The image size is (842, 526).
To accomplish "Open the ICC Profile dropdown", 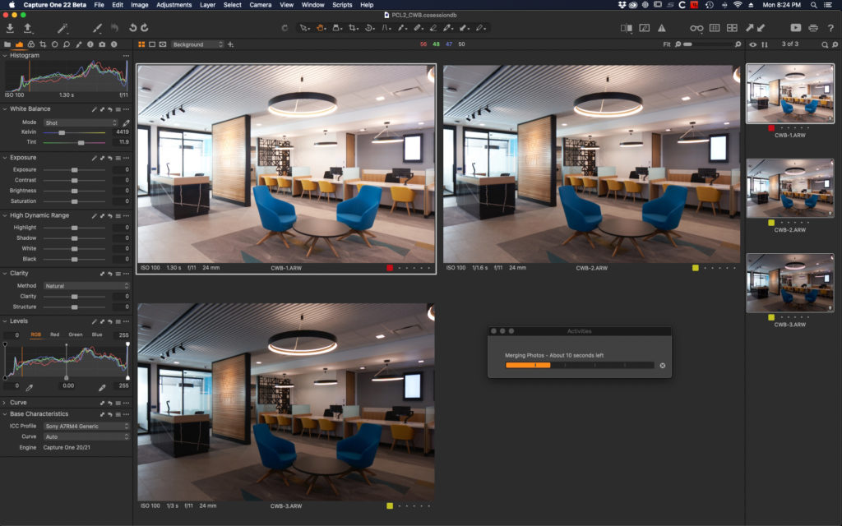I will click(x=86, y=427).
